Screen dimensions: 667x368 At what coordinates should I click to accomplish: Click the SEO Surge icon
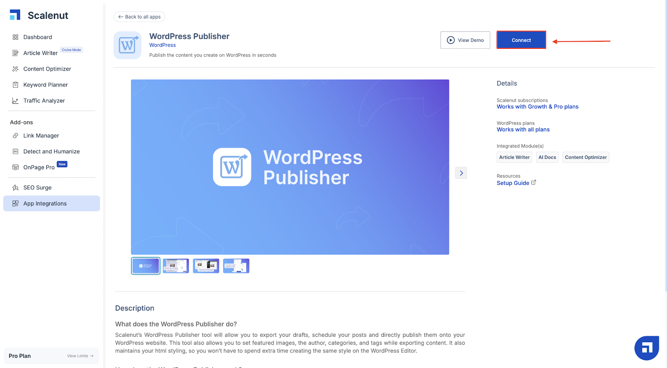15,188
